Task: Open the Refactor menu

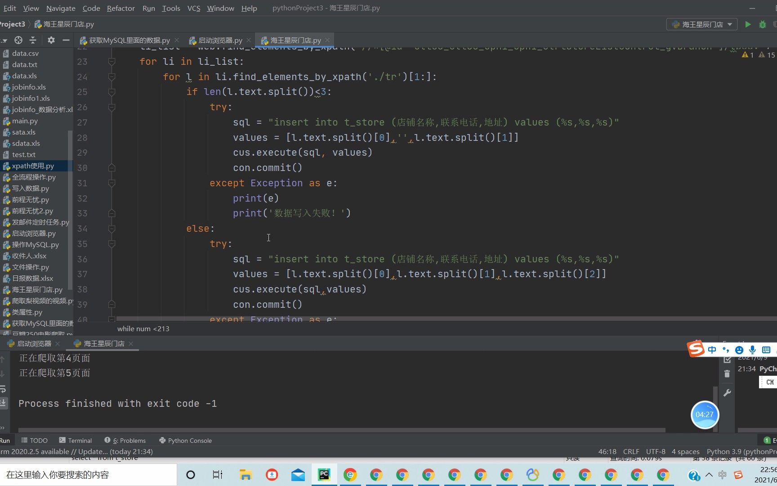Action: pos(121,8)
